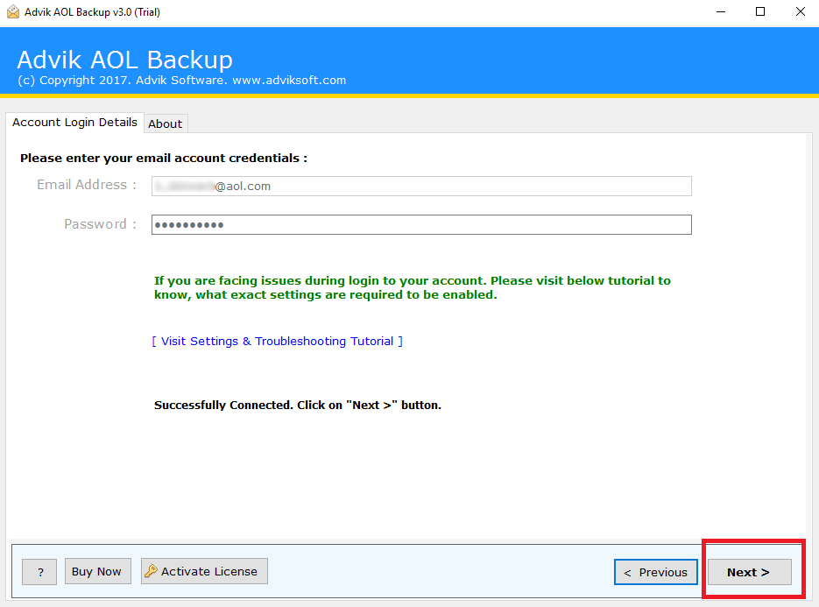This screenshot has height=607, width=819.
Task: Go back with the Previous button
Action: coord(656,572)
